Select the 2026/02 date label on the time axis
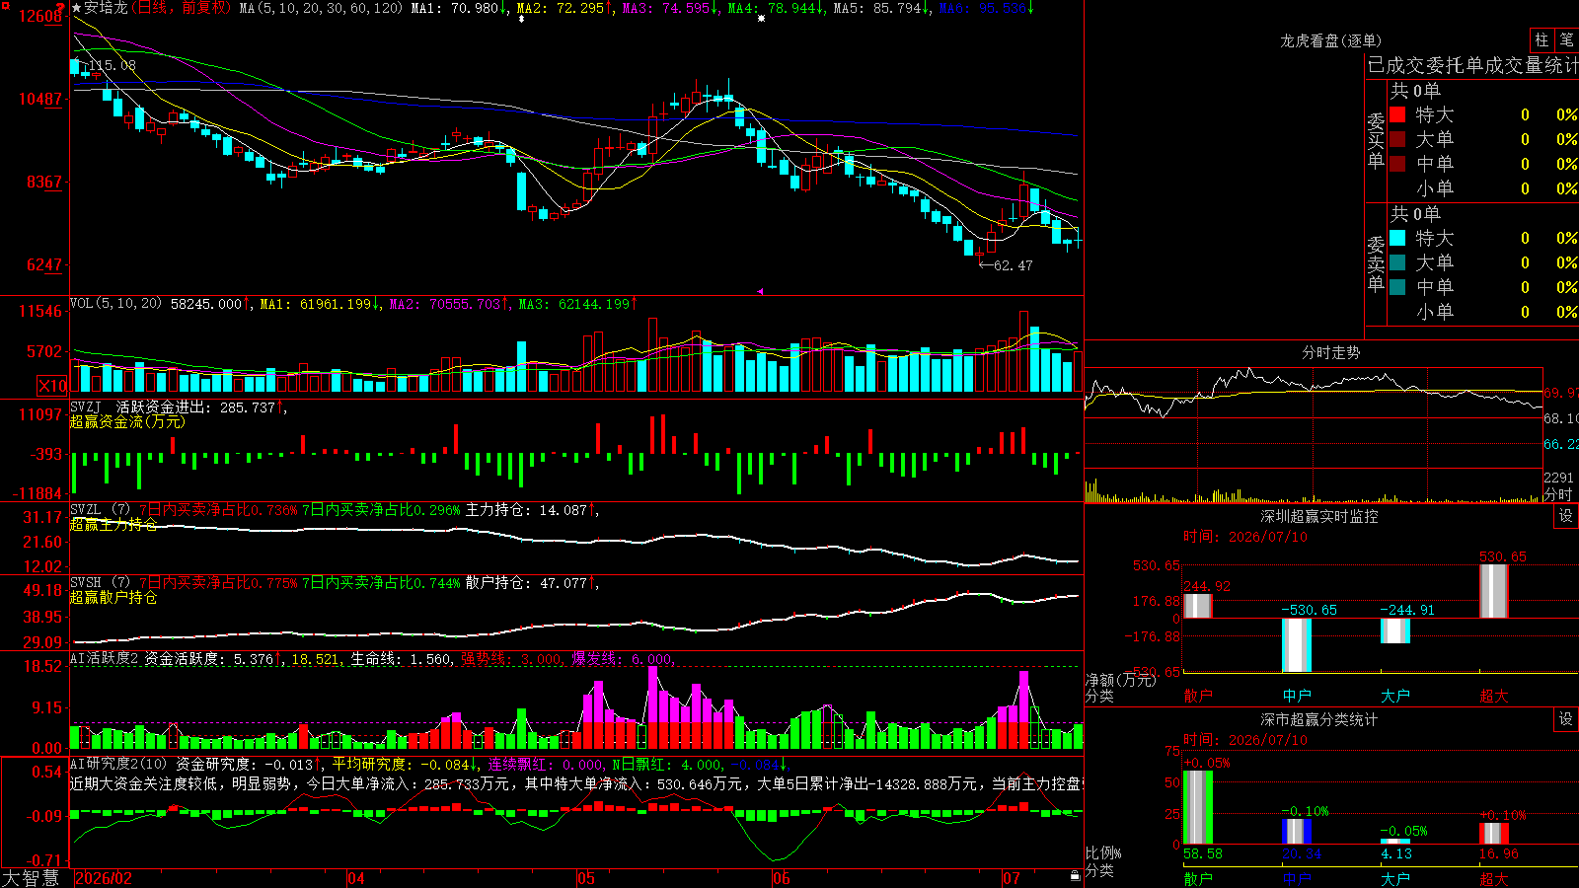 [x=104, y=878]
